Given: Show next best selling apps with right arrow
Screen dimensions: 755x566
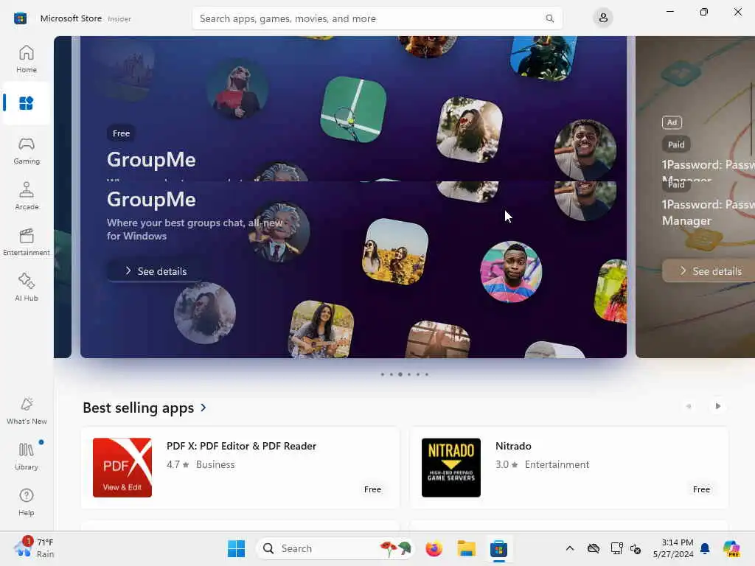Looking at the screenshot, I should click(717, 406).
